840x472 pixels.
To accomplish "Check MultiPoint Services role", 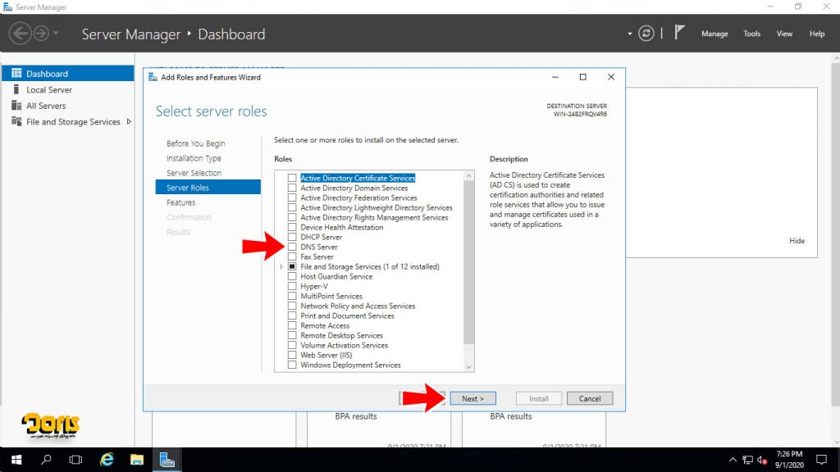I will [292, 296].
